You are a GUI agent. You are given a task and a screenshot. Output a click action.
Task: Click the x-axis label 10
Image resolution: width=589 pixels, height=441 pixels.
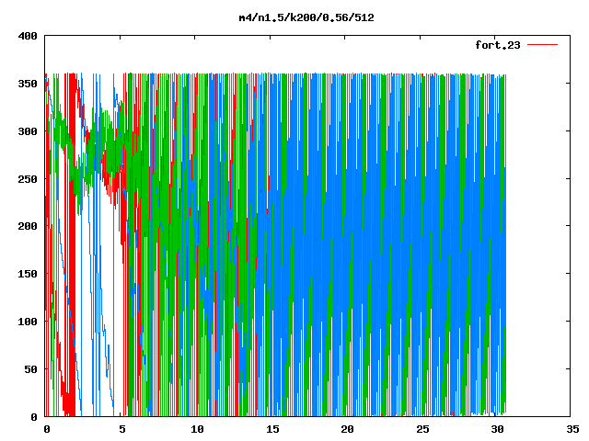(x=197, y=429)
